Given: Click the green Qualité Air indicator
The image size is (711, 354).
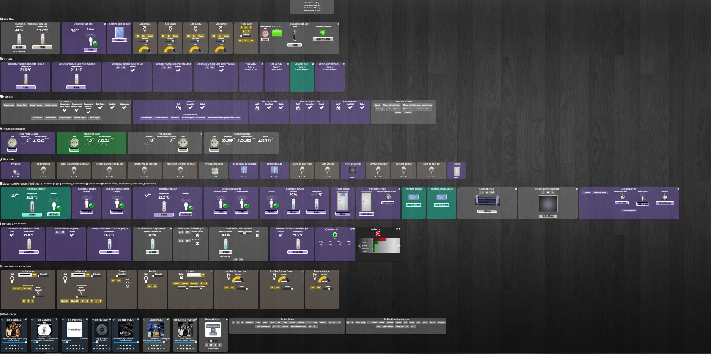Looking at the screenshot, I should (335, 235).
